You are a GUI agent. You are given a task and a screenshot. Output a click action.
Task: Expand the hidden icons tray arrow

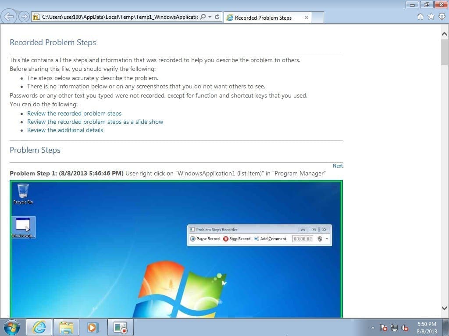coord(373,328)
